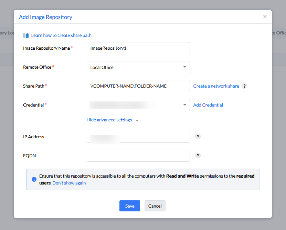
Task: Close the Add Image Repository dialog
Action: pos(265,17)
